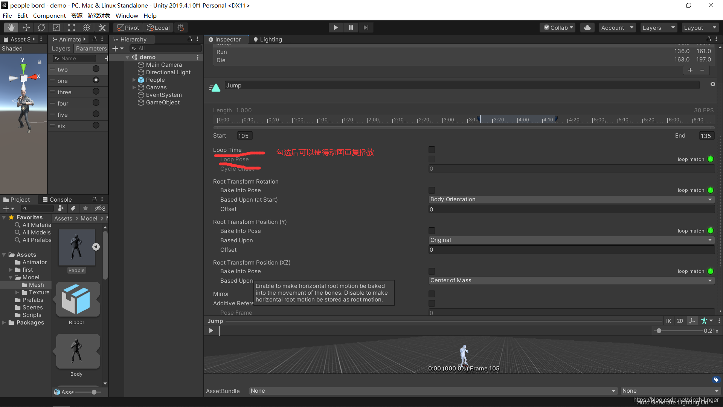The height and width of the screenshot is (407, 723).
Task: Switch to the Console tab
Action: (57, 199)
